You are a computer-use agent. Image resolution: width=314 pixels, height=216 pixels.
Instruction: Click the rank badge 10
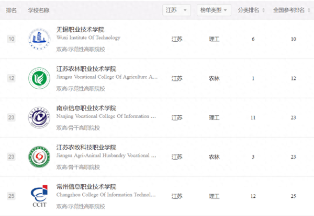tap(11, 39)
